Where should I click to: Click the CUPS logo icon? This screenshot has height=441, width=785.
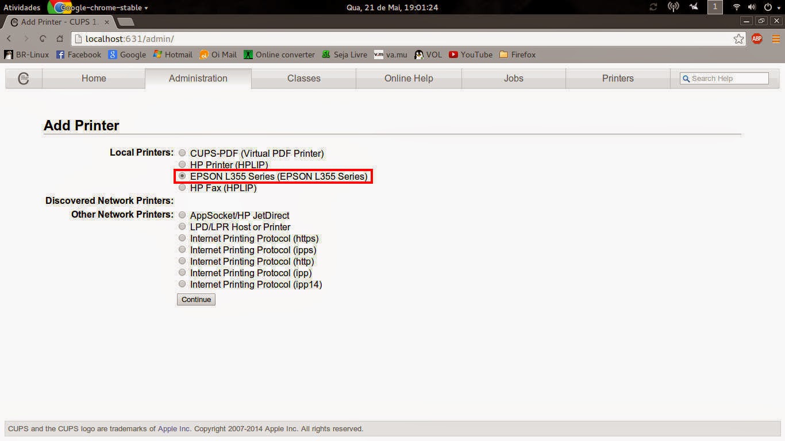23,79
